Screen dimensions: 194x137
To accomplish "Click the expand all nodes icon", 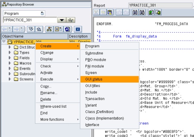I will [x=31, y=29].
